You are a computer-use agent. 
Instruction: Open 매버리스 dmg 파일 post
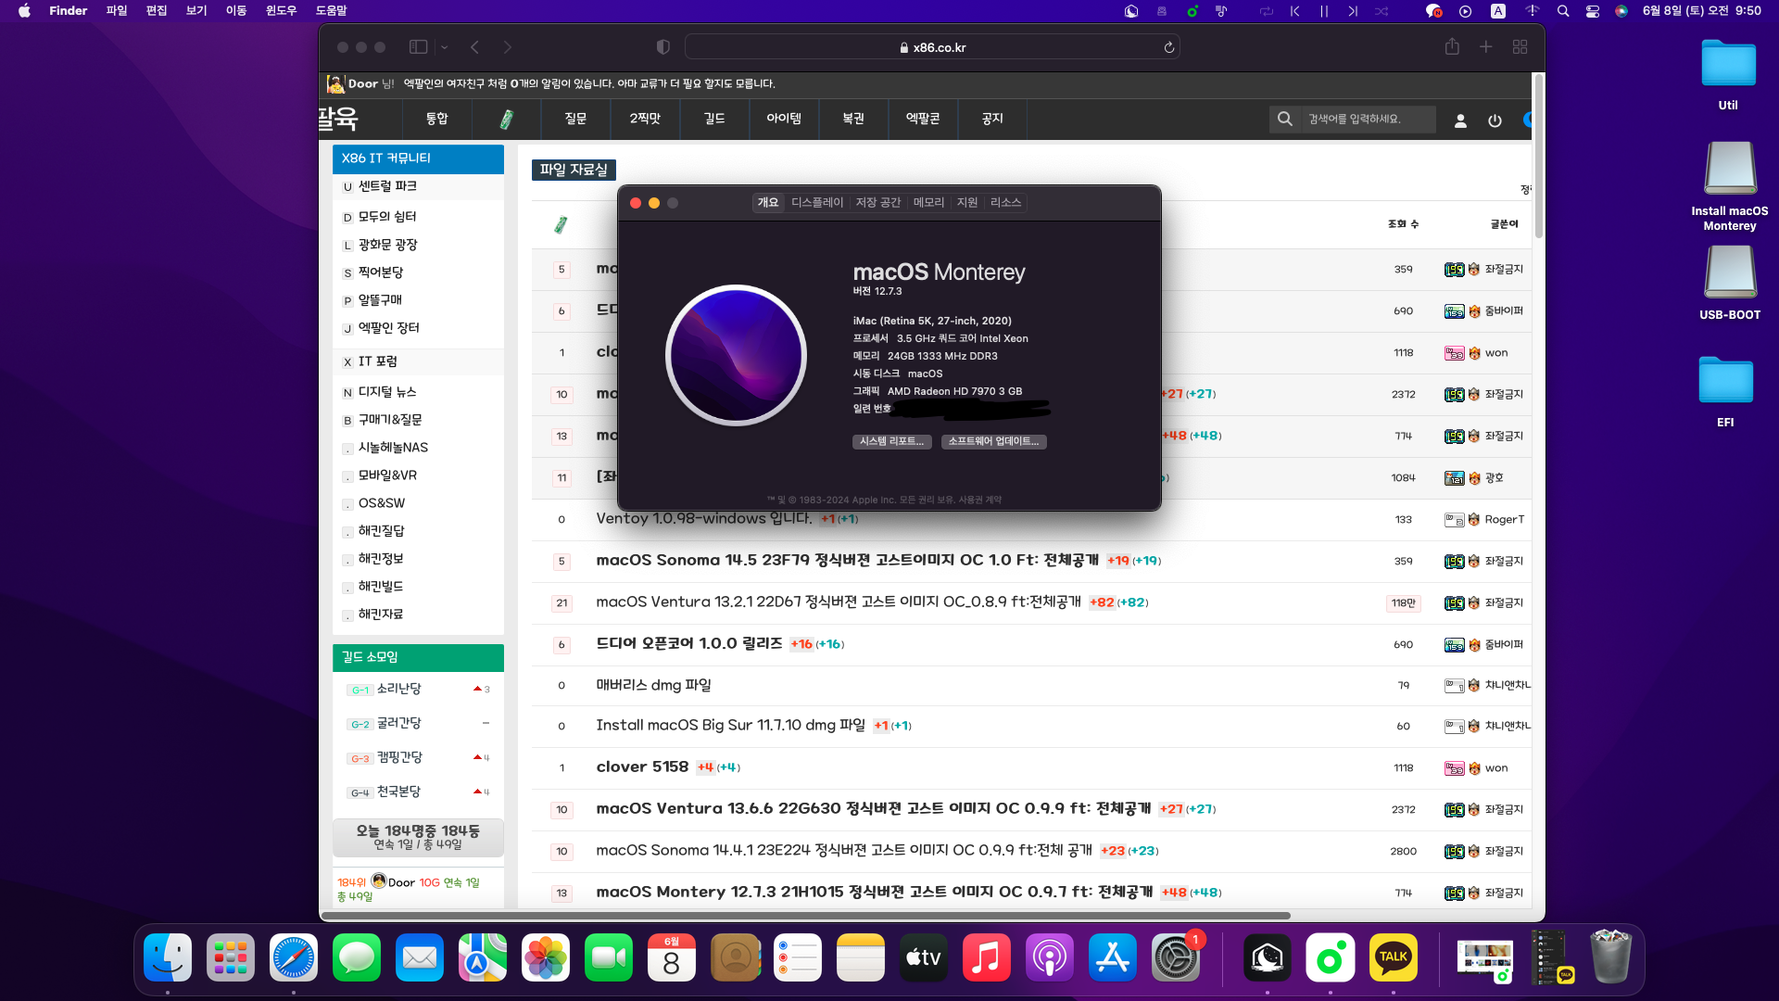coord(653,686)
